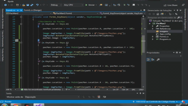Collapse the Form1_KeyDown method on line 27

point(21,17)
